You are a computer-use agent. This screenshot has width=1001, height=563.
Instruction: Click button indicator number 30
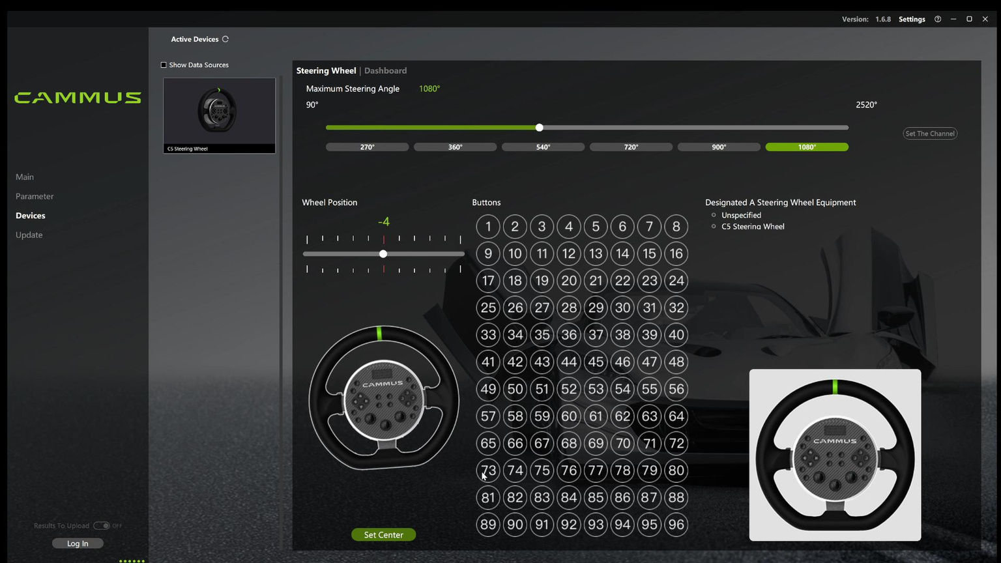click(x=623, y=308)
